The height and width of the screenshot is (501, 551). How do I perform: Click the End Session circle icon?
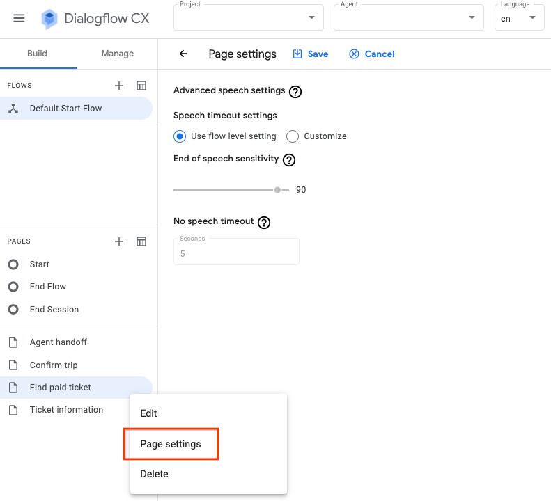click(x=13, y=310)
